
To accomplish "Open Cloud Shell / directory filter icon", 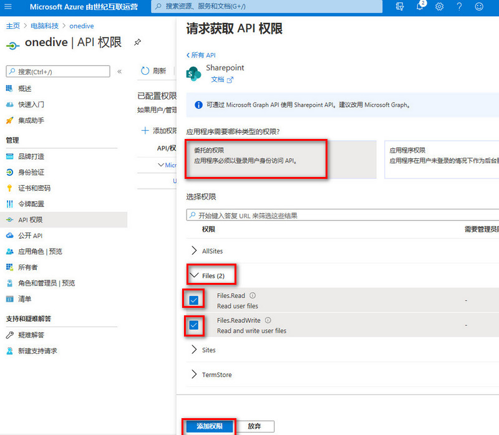I will [x=400, y=6].
